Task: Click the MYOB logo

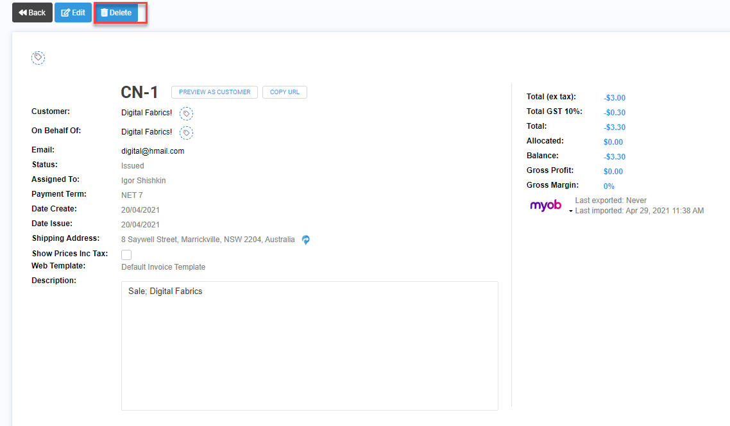Action: pyautogui.click(x=546, y=205)
